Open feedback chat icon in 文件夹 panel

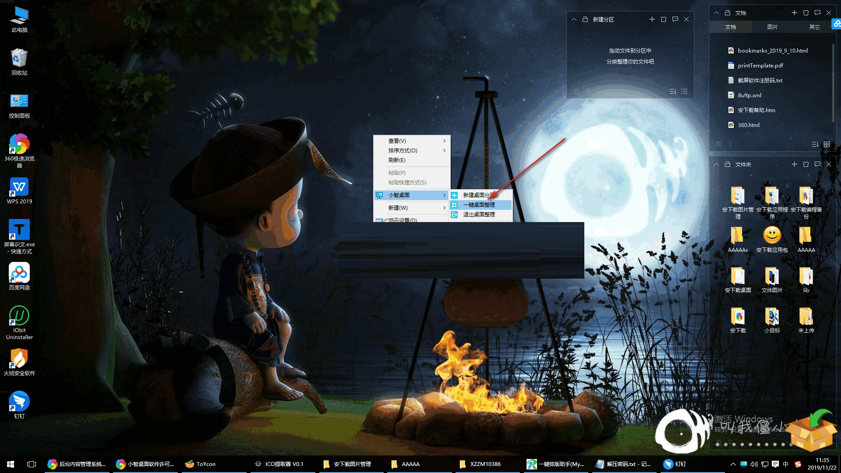tap(817, 164)
